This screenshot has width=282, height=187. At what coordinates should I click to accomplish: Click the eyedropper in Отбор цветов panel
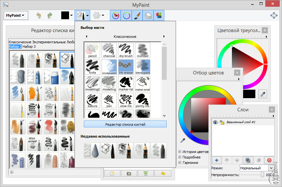[x=183, y=140]
